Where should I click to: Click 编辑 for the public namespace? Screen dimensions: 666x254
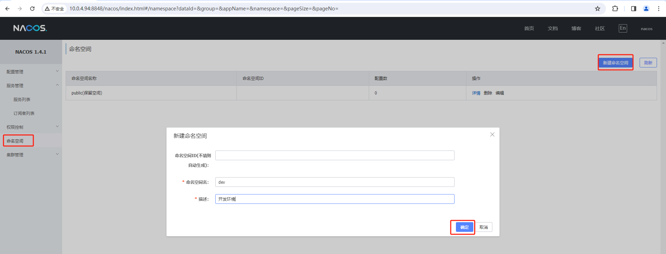500,93
